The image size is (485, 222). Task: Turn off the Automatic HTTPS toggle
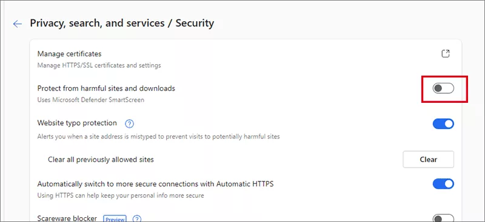click(x=443, y=184)
